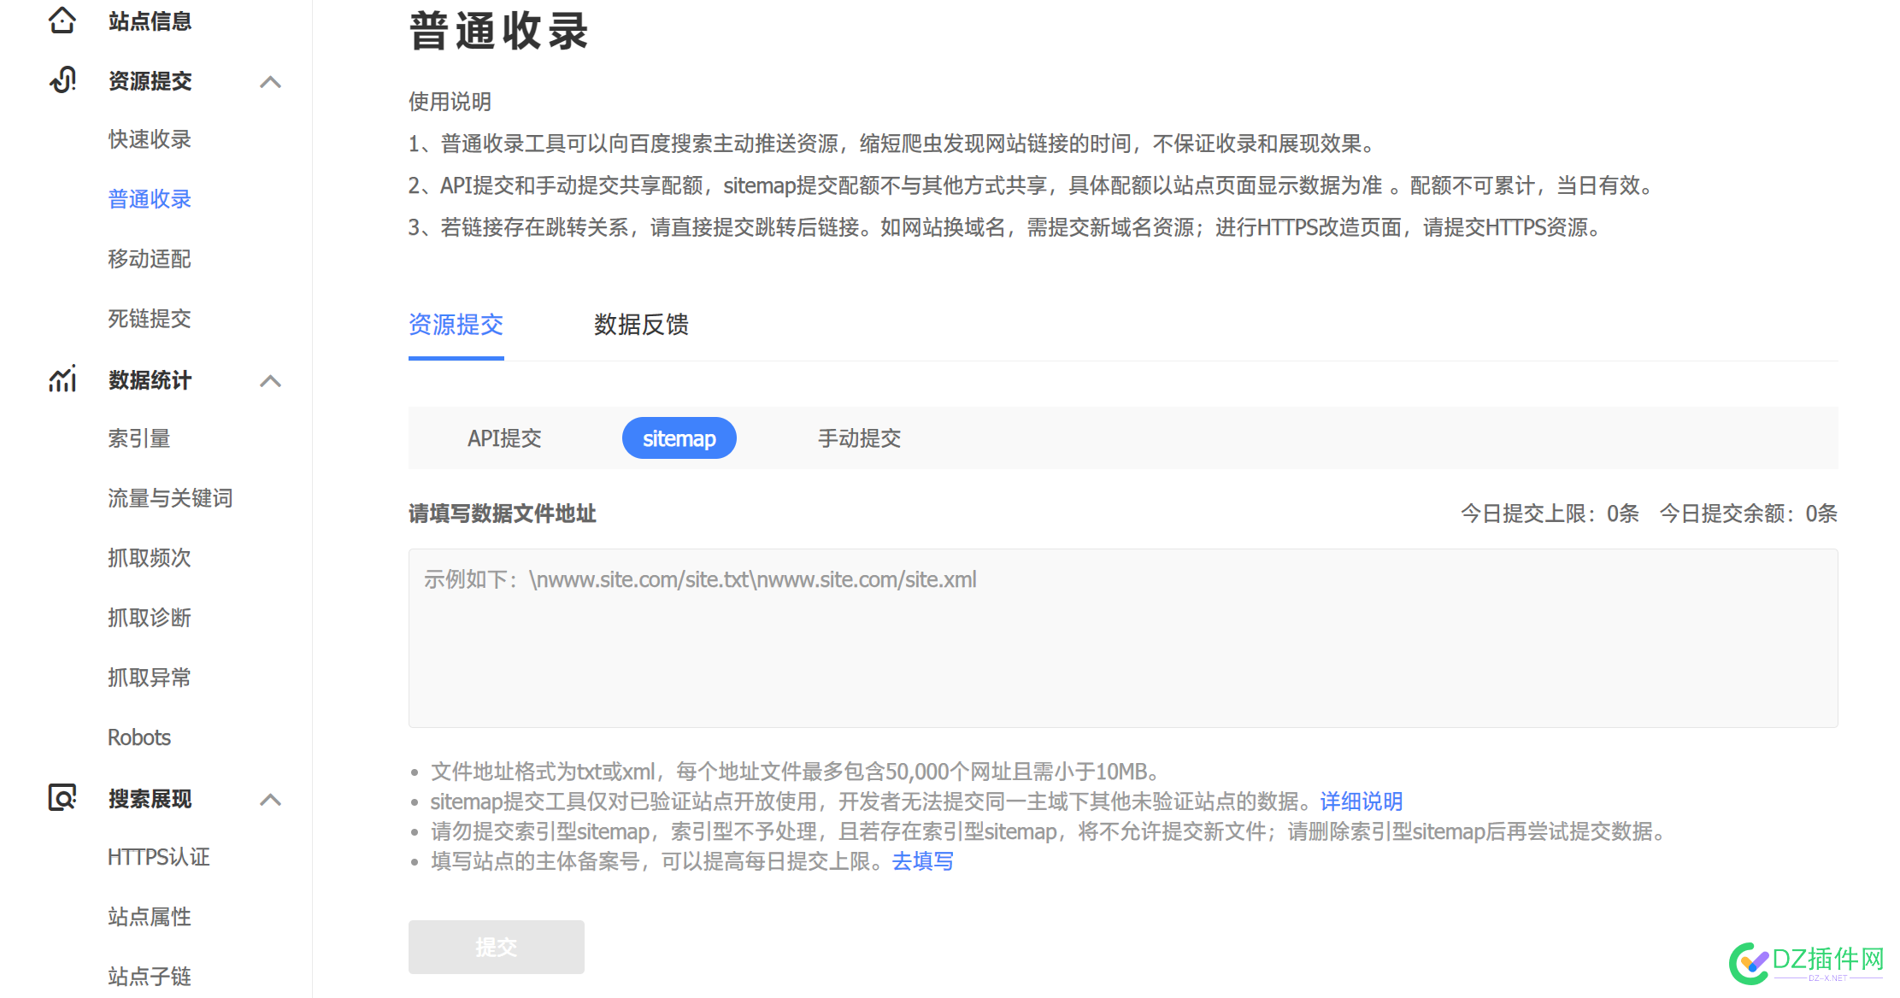
Task: Open 抓取频次 page
Action: pos(150,558)
